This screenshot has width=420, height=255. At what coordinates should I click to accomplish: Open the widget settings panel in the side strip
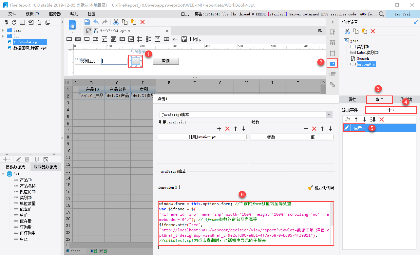[x=333, y=63]
